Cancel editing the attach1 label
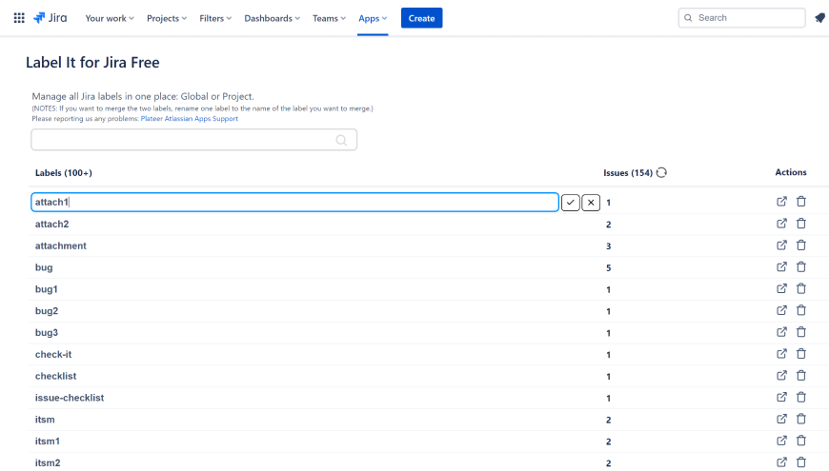Viewport: 829px width, 471px height. tap(591, 203)
